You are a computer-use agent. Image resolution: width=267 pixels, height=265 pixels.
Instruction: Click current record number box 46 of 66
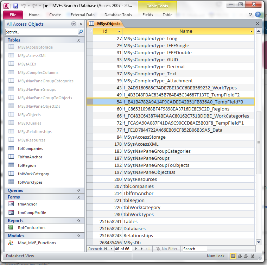[x=123, y=249]
